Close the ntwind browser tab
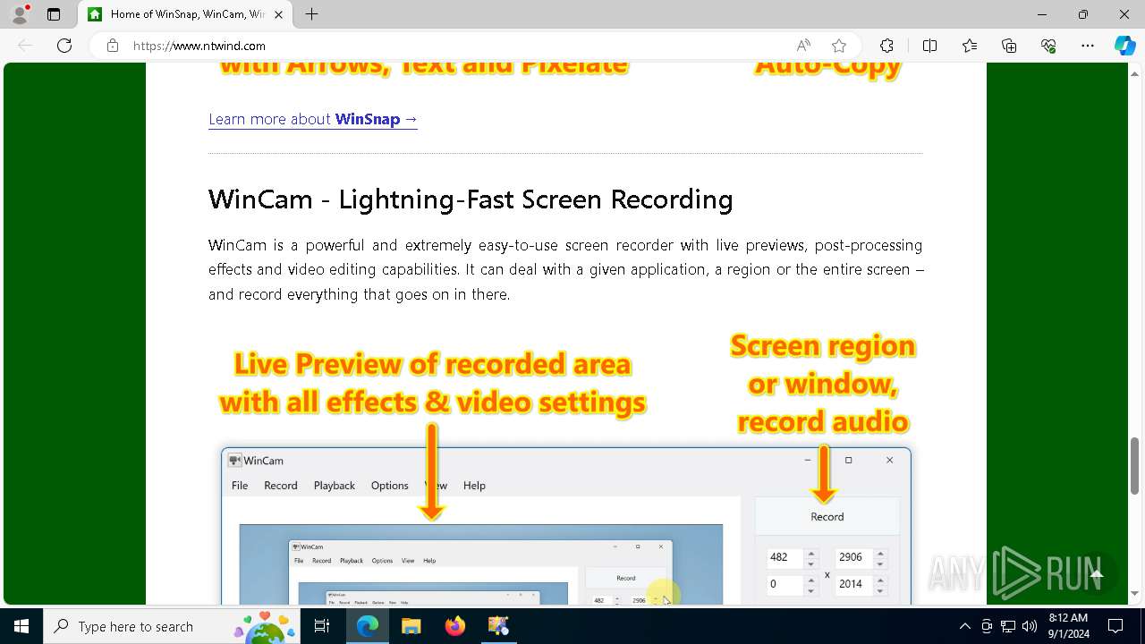1145x644 pixels. (279, 14)
